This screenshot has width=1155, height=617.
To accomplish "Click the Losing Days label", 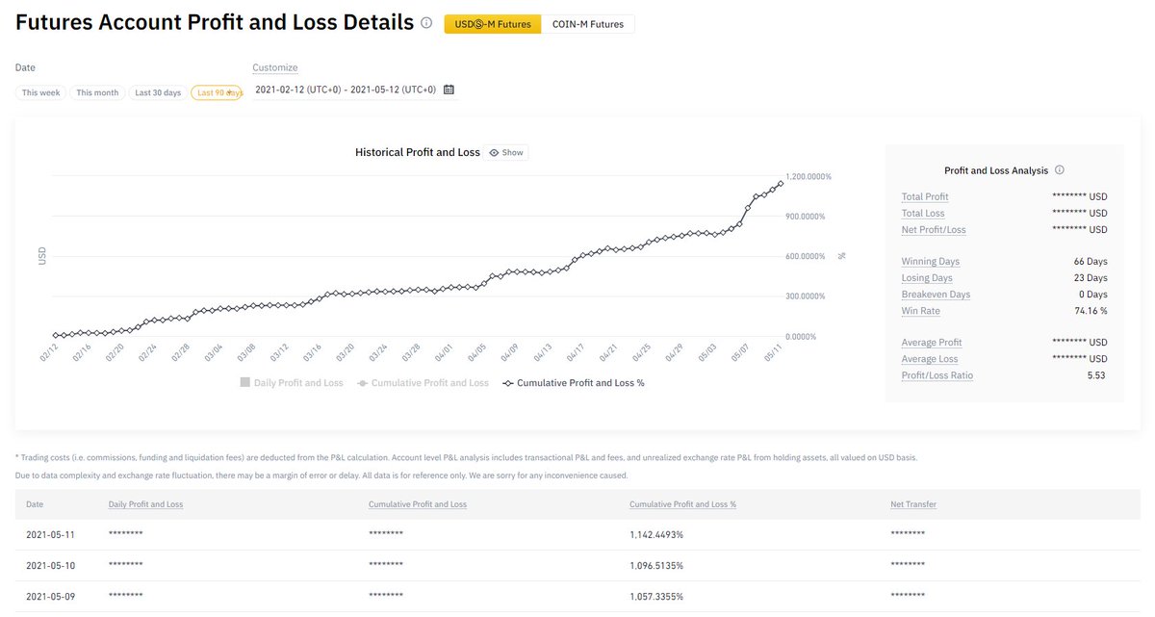I will pos(927,277).
